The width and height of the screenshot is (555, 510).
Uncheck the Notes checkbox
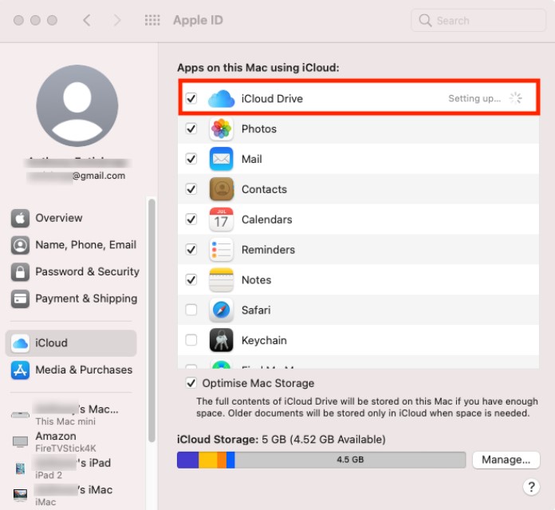191,280
